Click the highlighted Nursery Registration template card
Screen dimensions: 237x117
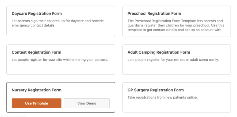click(61, 97)
